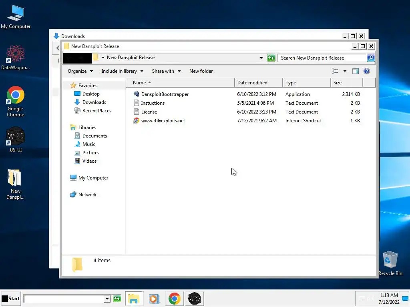This screenshot has height=307, width=410.
Task: Open the Share with menu
Action: [166, 71]
